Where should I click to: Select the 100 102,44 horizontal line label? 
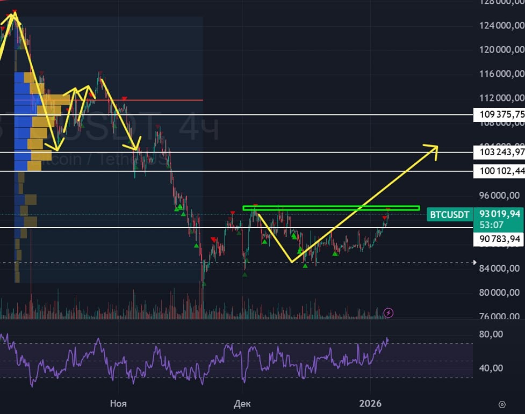coord(499,171)
